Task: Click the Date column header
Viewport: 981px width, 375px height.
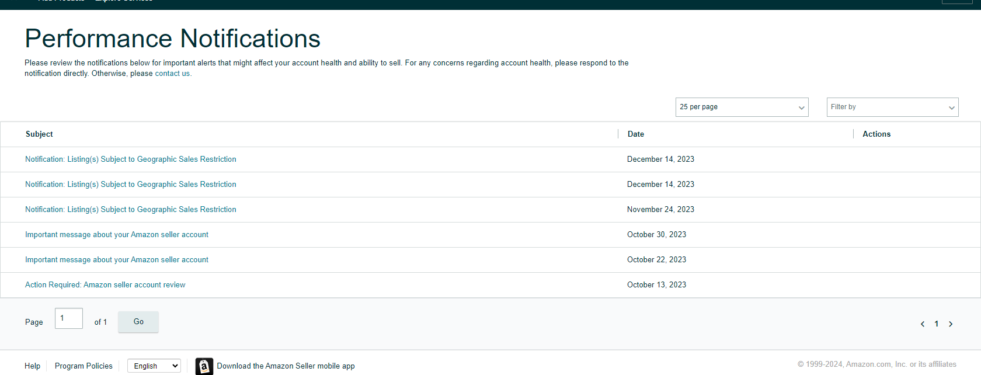Action: 636,134
